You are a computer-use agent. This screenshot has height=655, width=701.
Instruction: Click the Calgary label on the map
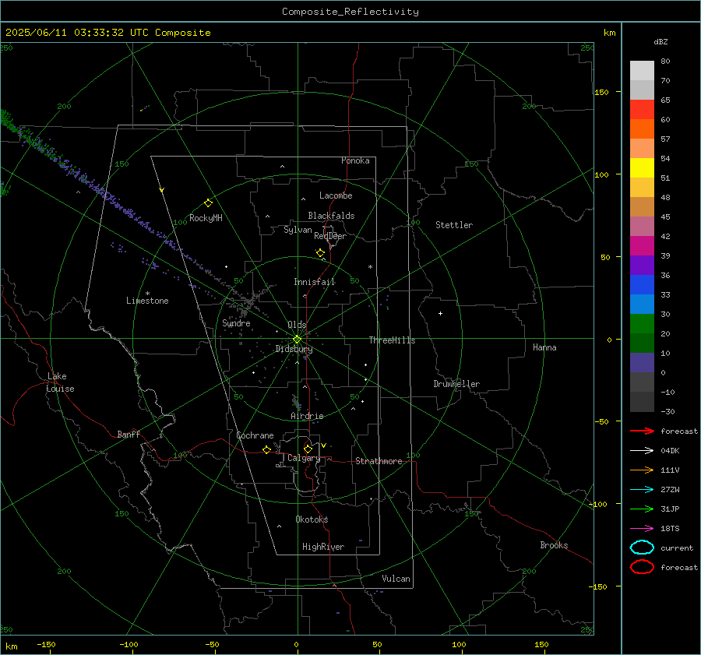pyautogui.click(x=304, y=458)
